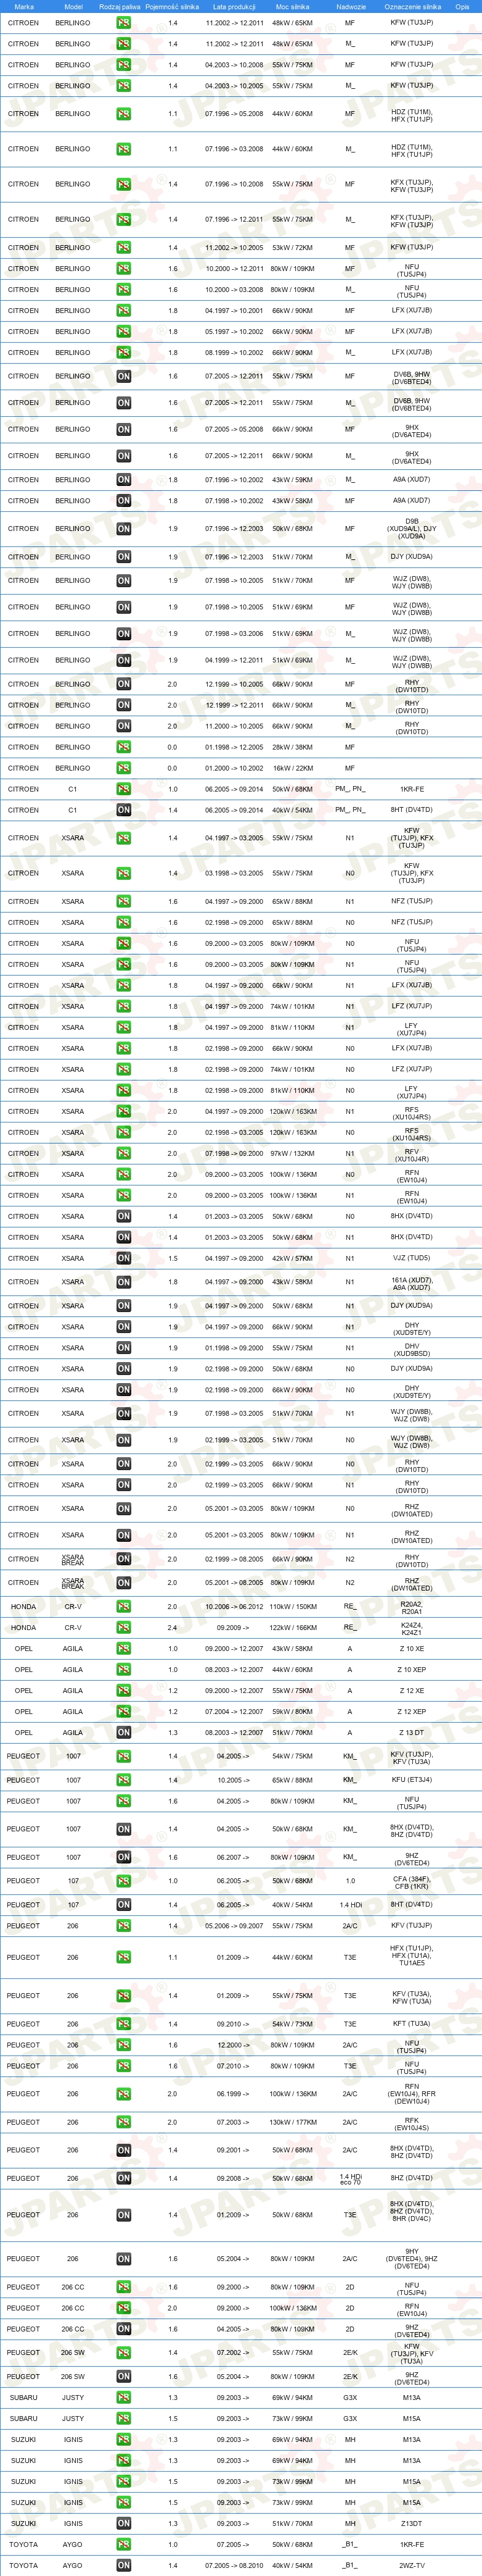This screenshot has width=482, height=2576.
Task: Click ON icon in XSARA BREAK RHZ row
Action: click(124, 1582)
